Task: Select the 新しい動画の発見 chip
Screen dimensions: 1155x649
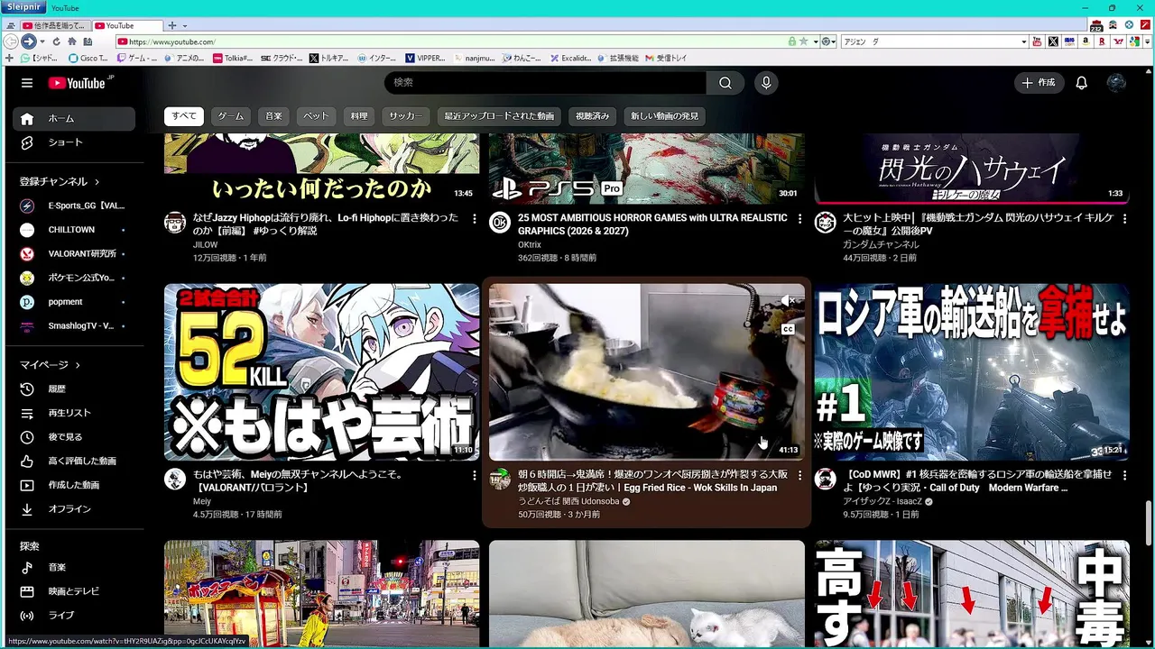Action: (x=664, y=116)
